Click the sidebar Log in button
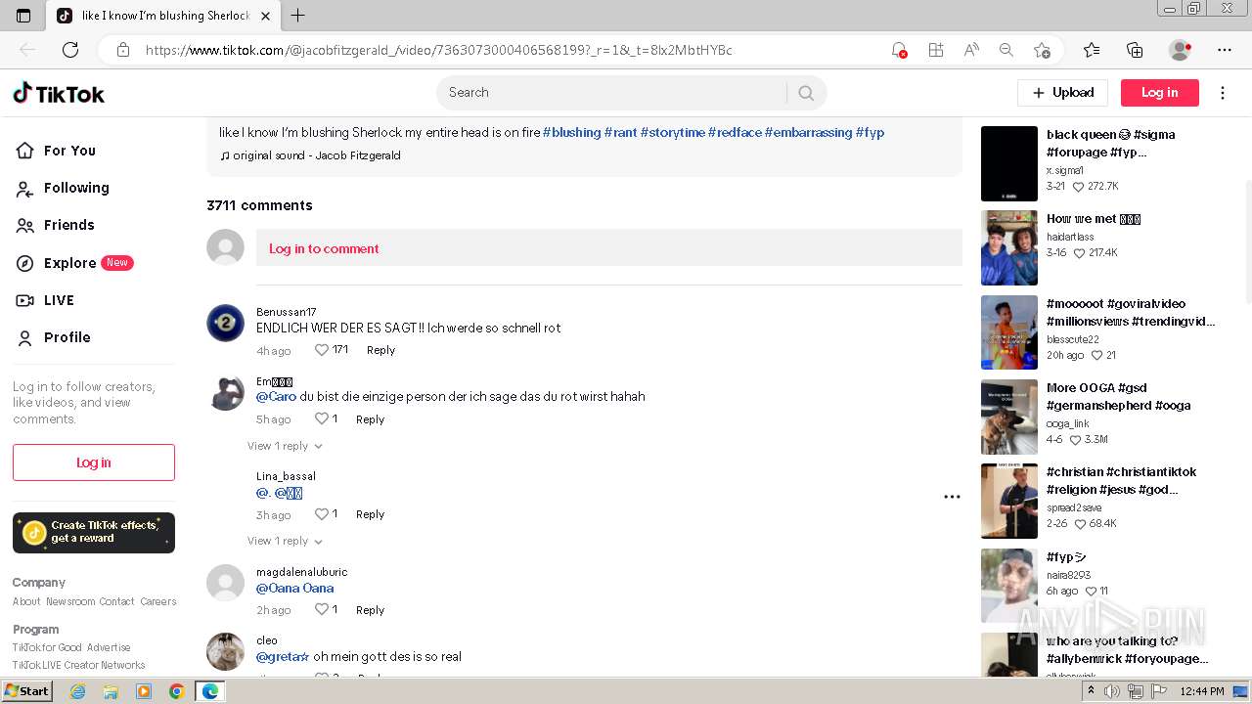 [94, 462]
